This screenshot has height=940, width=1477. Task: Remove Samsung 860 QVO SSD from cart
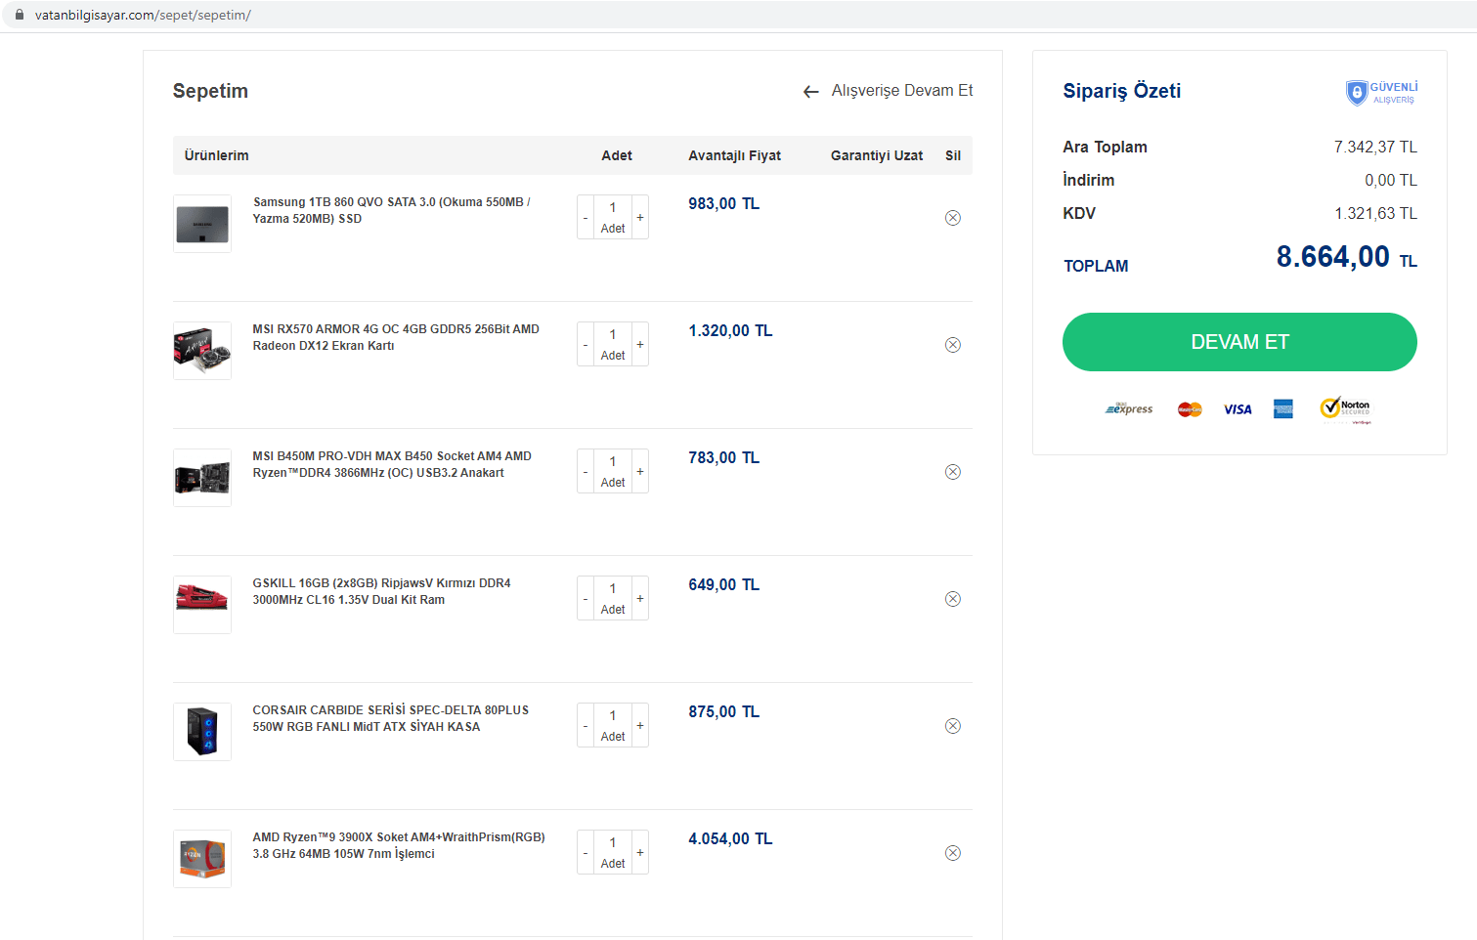953,218
